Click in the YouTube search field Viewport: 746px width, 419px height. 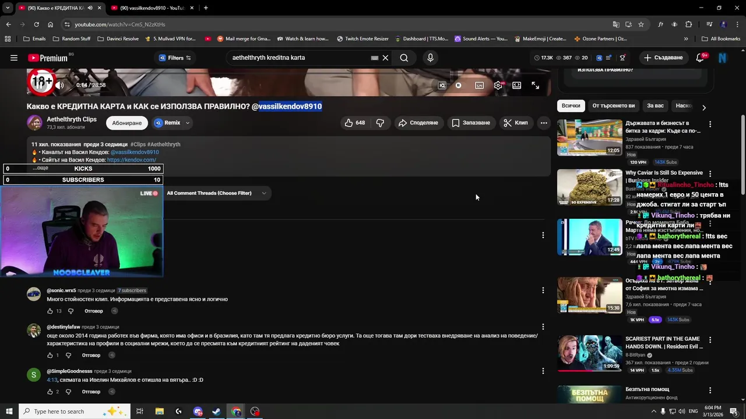[x=300, y=58]
